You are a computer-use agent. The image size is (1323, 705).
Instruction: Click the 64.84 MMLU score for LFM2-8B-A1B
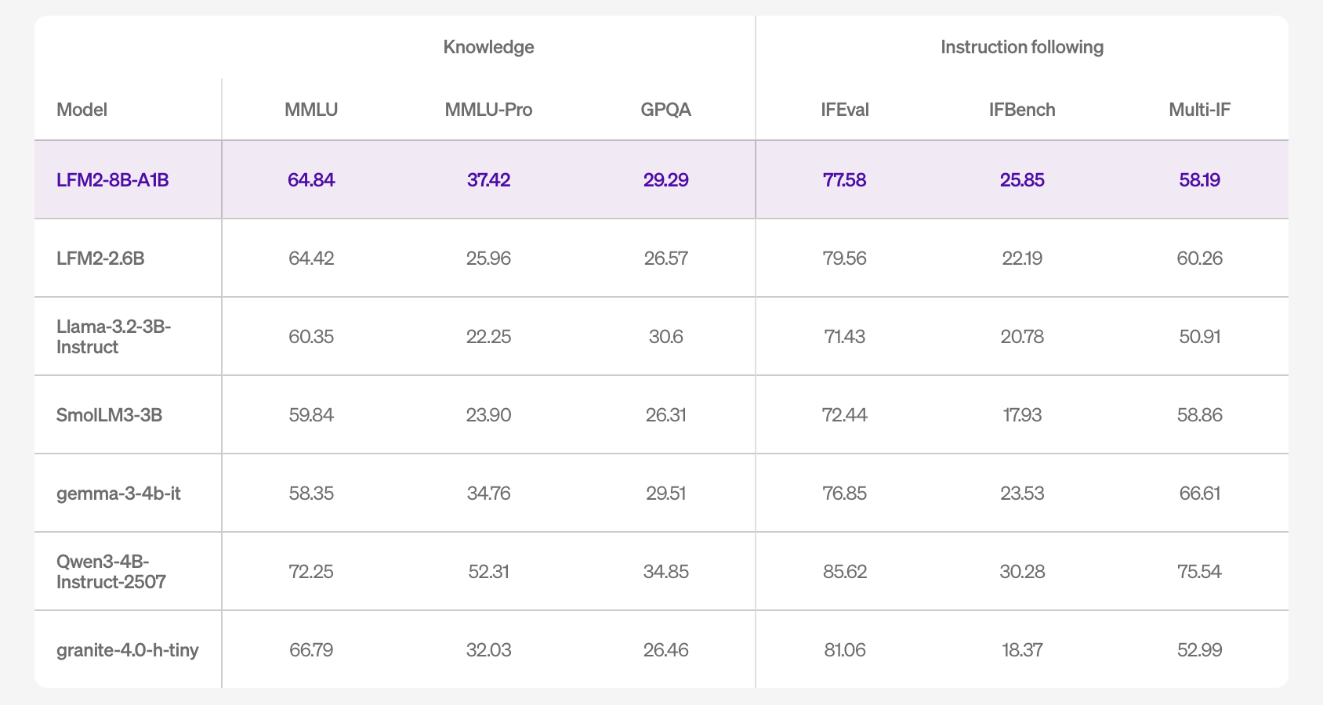pos(311,180)
